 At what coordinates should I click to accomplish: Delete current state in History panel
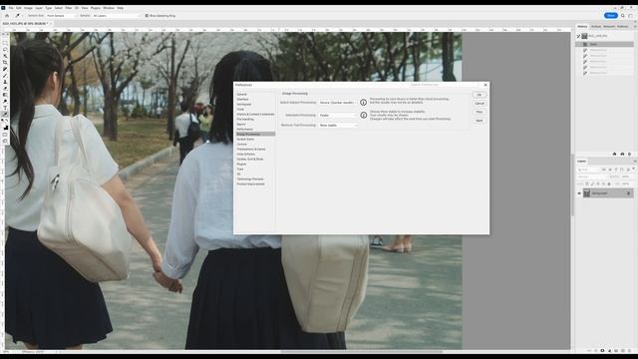click(629, 154)
